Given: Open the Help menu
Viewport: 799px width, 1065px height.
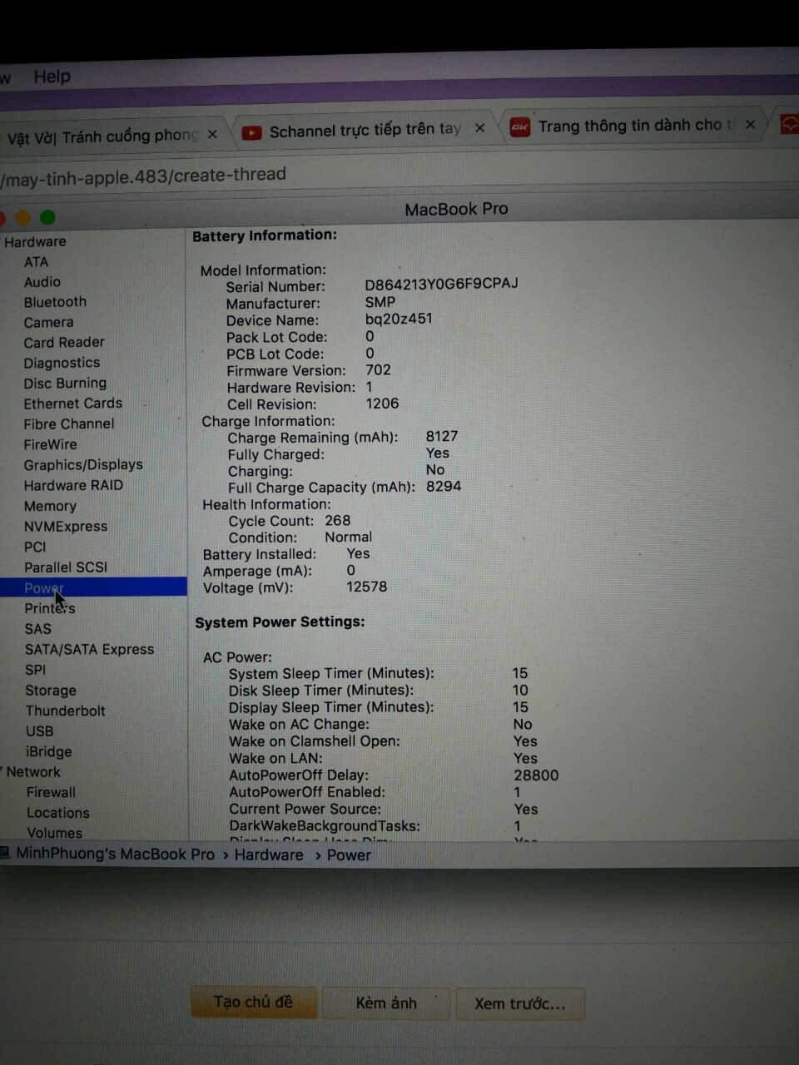Looking at the screenshot, I should 52,77.
